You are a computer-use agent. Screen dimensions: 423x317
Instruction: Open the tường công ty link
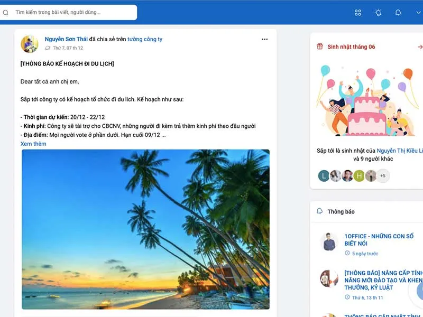(x=145, y=39)
